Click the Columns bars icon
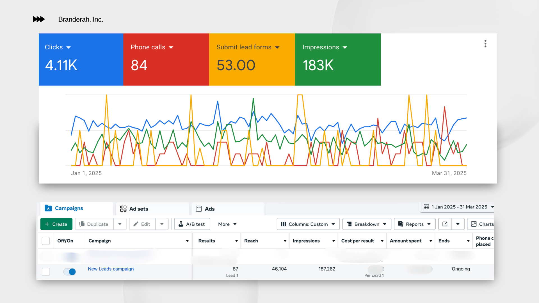Image resolution: width=539 pixels, height=303 pixels. [x=283, y=224]
